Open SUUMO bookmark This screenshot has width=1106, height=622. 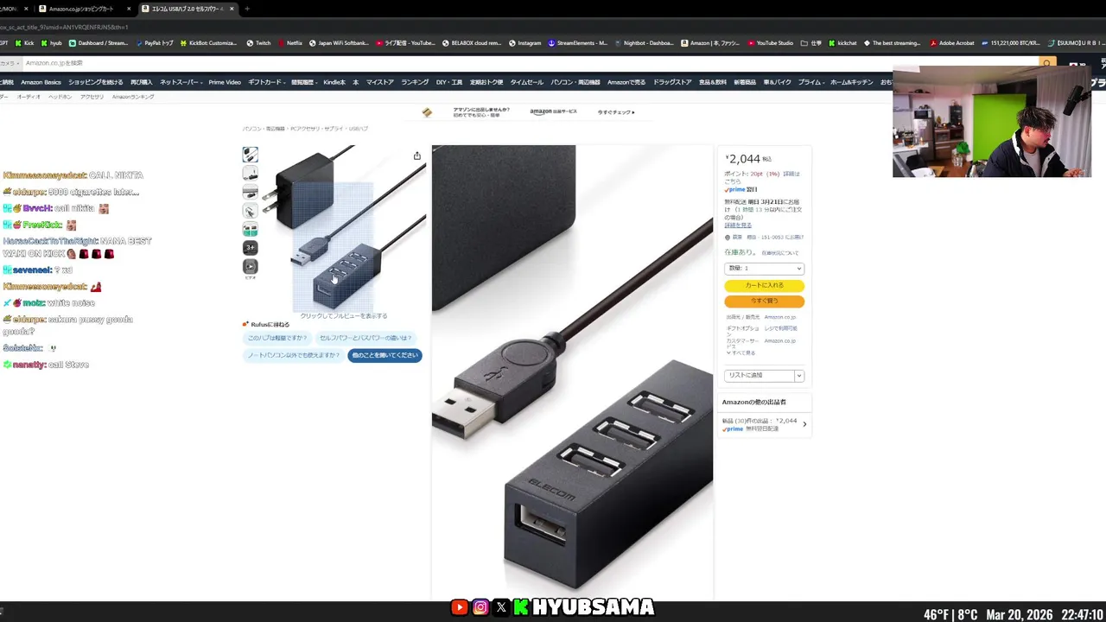1077,42
